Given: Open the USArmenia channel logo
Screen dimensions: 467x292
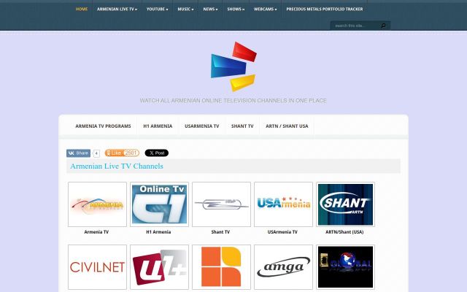Looking at the screenshot, I should pos(283,204).
